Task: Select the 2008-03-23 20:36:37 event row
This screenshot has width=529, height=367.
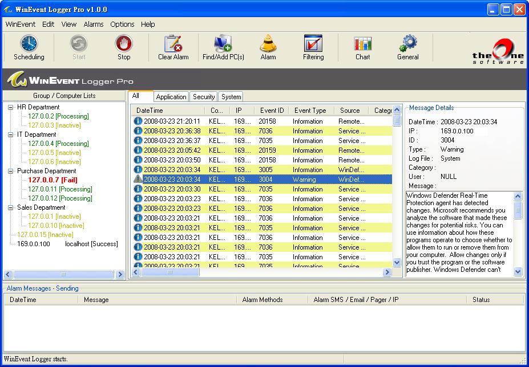Action: (262, 141)
